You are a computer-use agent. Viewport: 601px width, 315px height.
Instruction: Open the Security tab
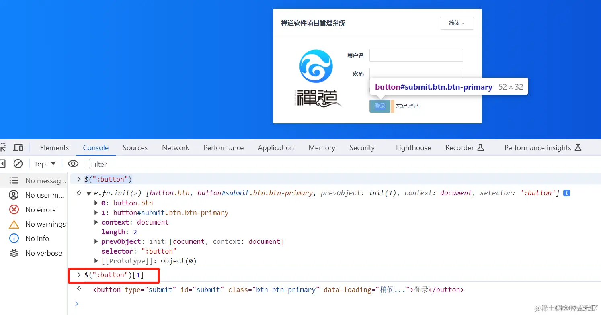[362, 148]
